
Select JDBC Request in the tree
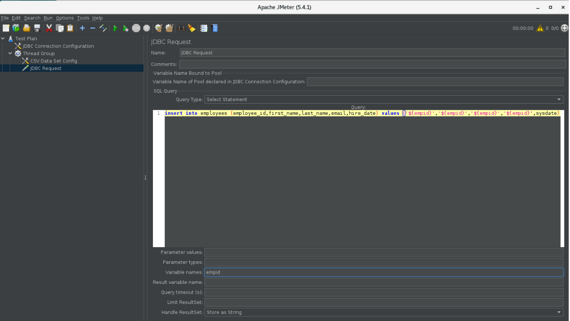46,68
